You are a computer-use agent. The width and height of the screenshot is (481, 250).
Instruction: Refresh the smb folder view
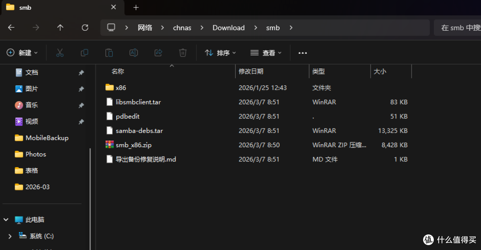(x=85, y=28)
